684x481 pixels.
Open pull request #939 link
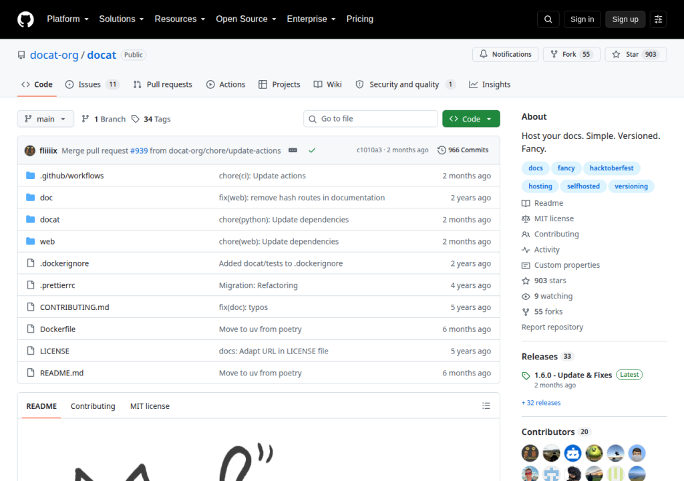coord(139,150)
